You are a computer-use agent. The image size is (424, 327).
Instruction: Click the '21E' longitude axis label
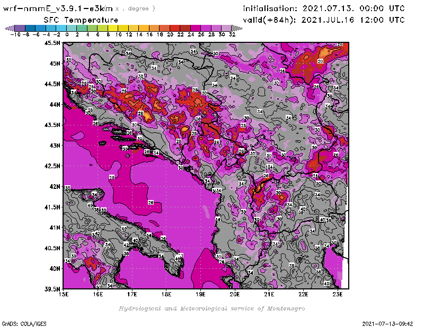(269, 294)
